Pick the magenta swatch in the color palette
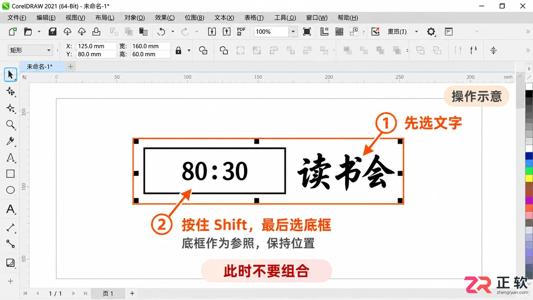The image size is (533, 300). click(529, 200)
